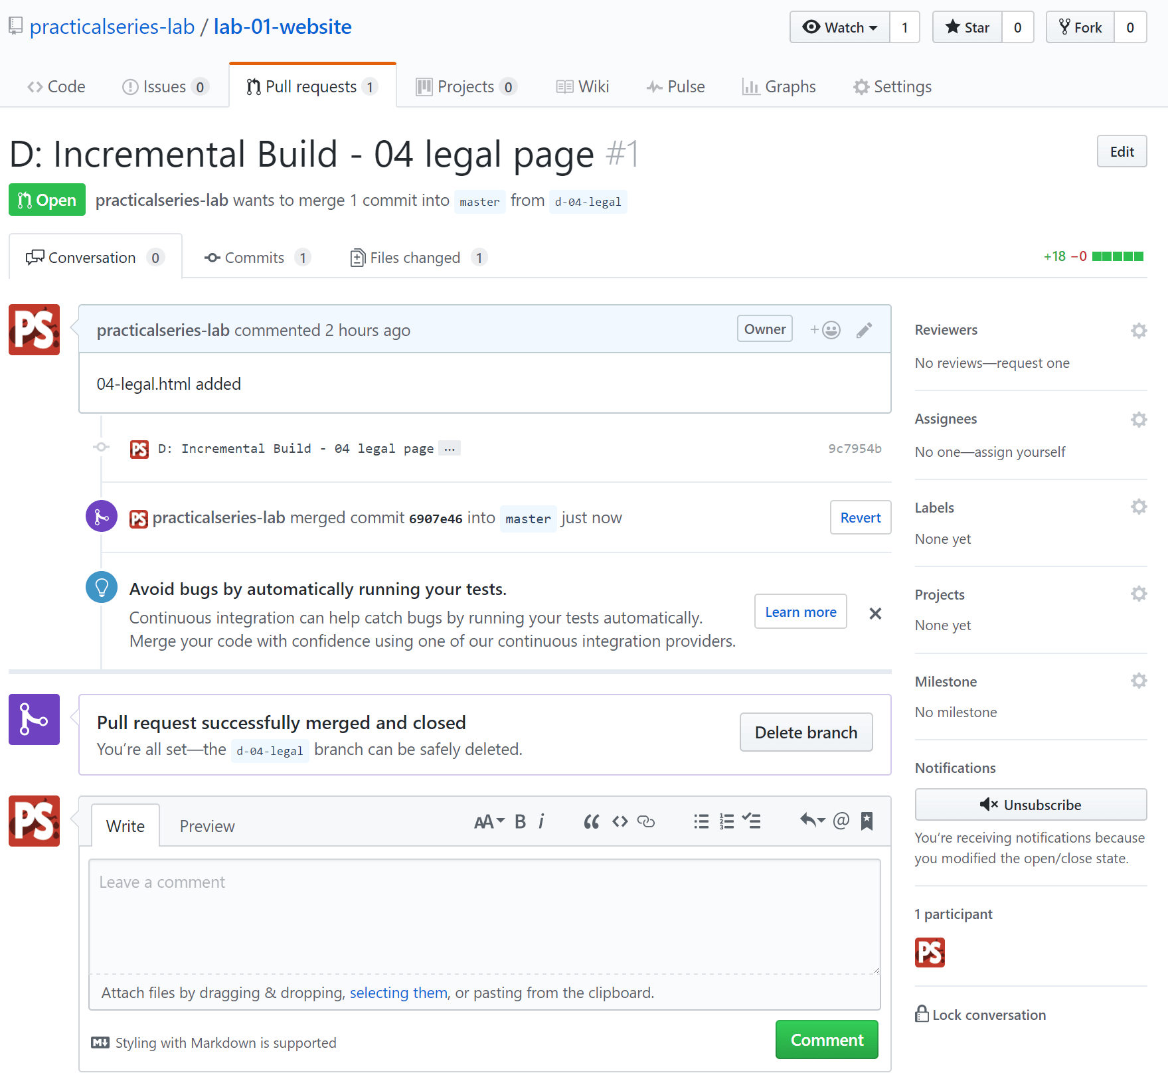
Task: Unsubscribe from notifications
Action: 1031,805
